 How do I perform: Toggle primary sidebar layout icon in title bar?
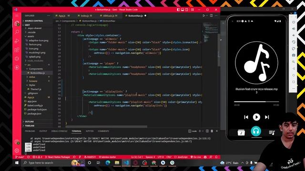[178, 9]
